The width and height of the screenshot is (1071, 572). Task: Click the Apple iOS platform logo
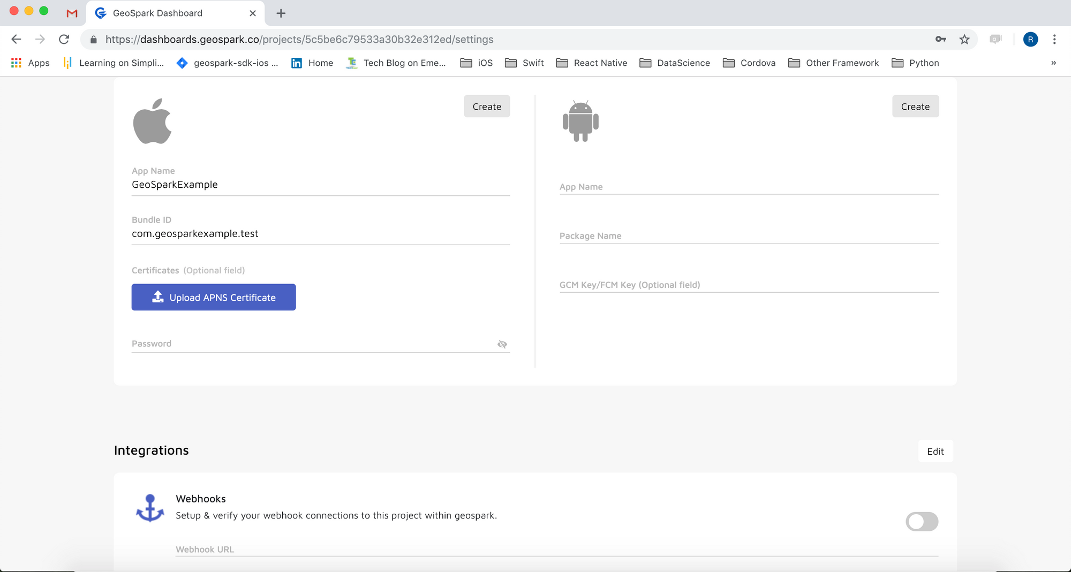point(152,121)
